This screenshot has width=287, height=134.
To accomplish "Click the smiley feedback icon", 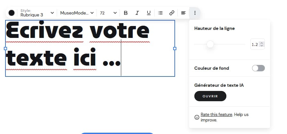I will (x=197, y=117).
